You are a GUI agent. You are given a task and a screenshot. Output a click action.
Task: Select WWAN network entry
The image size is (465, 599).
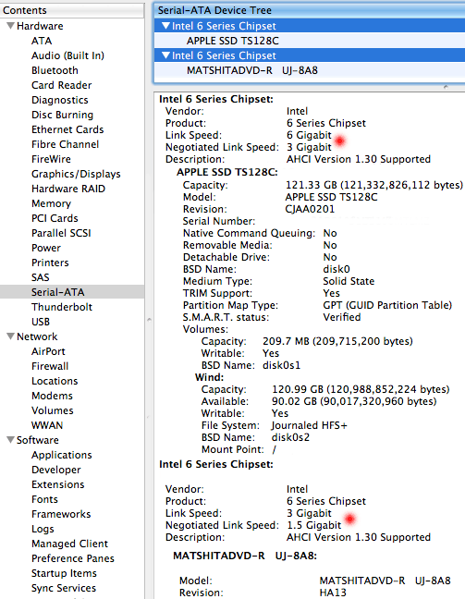pos(47,425)
